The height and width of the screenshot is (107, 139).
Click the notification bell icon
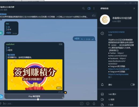[x=102, y=85]
